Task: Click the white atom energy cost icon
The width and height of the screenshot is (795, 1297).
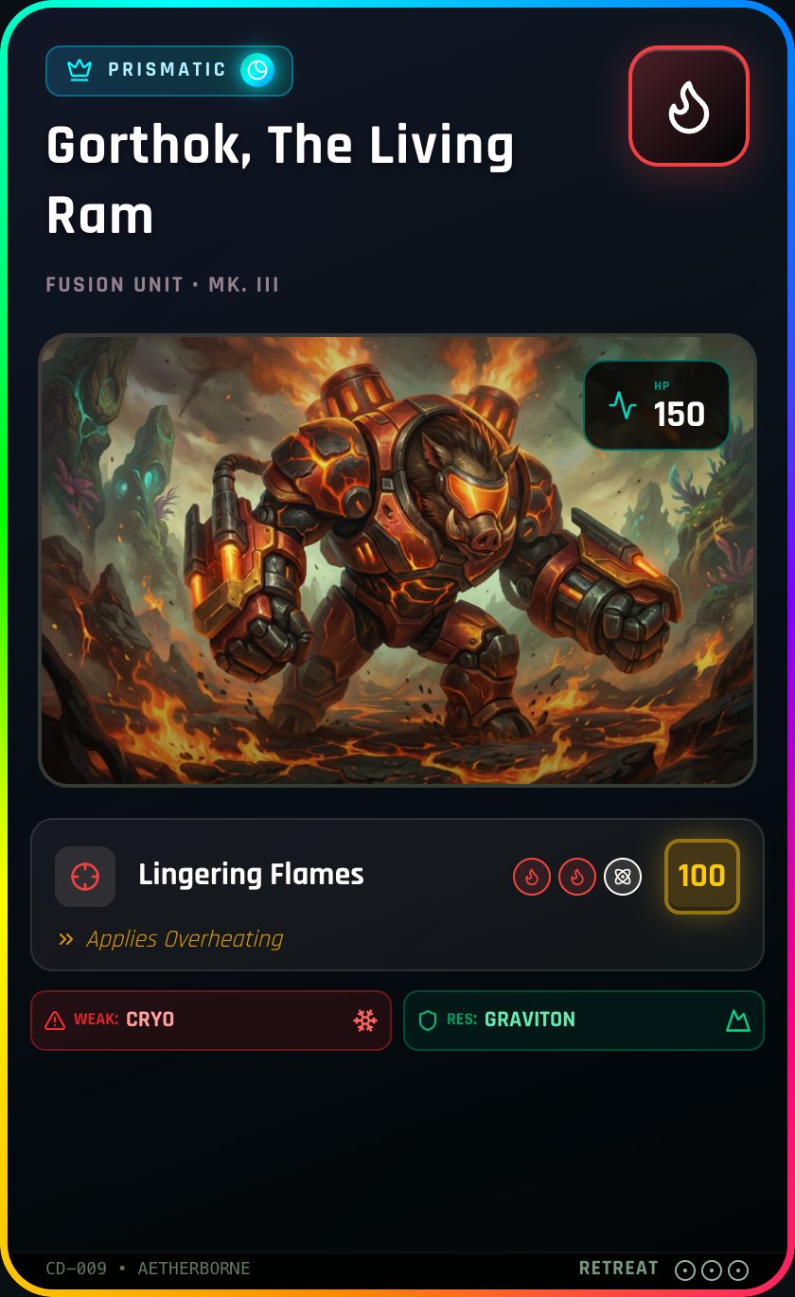Action: pos(623,877)
